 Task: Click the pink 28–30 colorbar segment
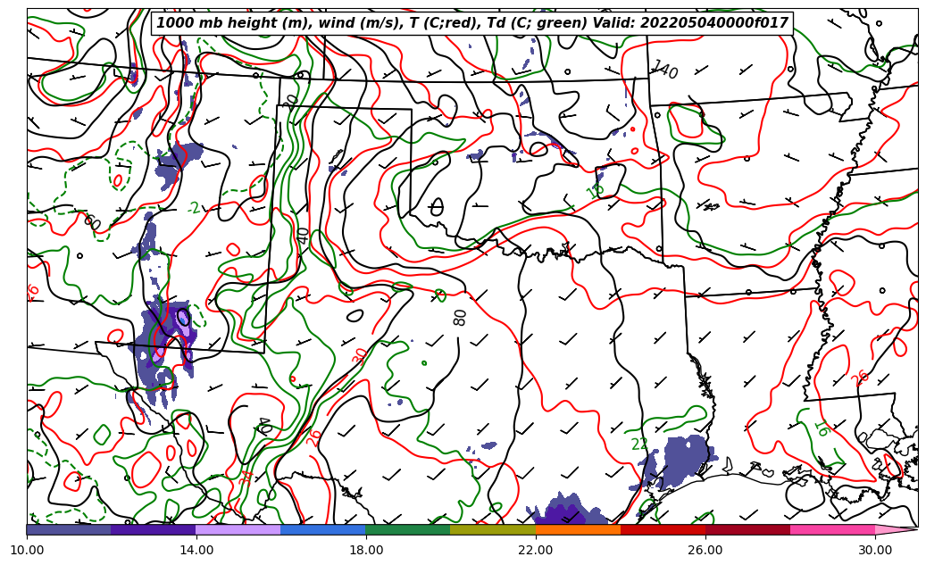tap(832, 529)
